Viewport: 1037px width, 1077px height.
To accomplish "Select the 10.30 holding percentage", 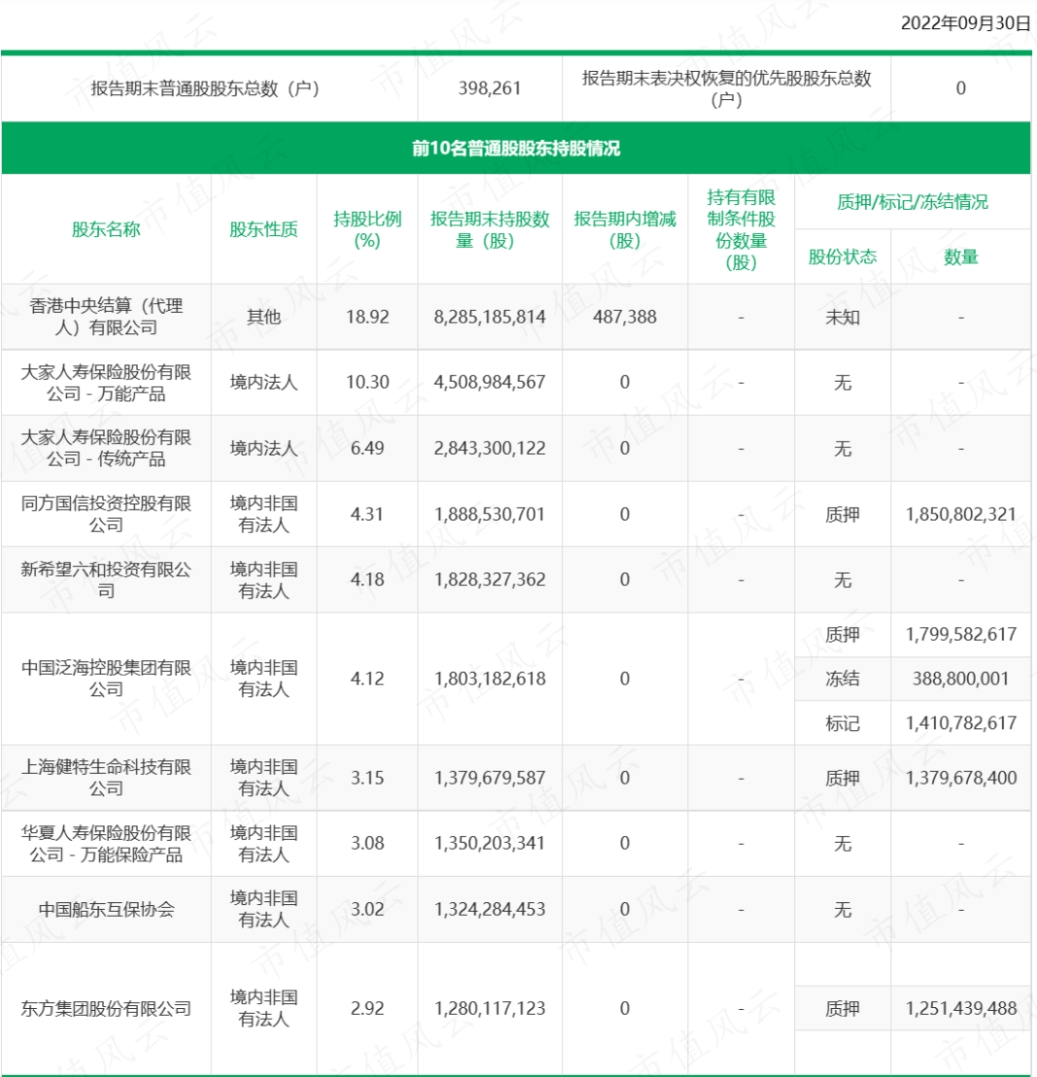I will coord(367,382).
